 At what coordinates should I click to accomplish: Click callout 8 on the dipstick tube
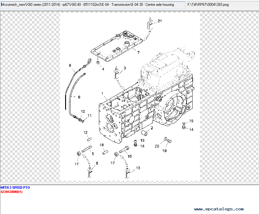(70, 65)
